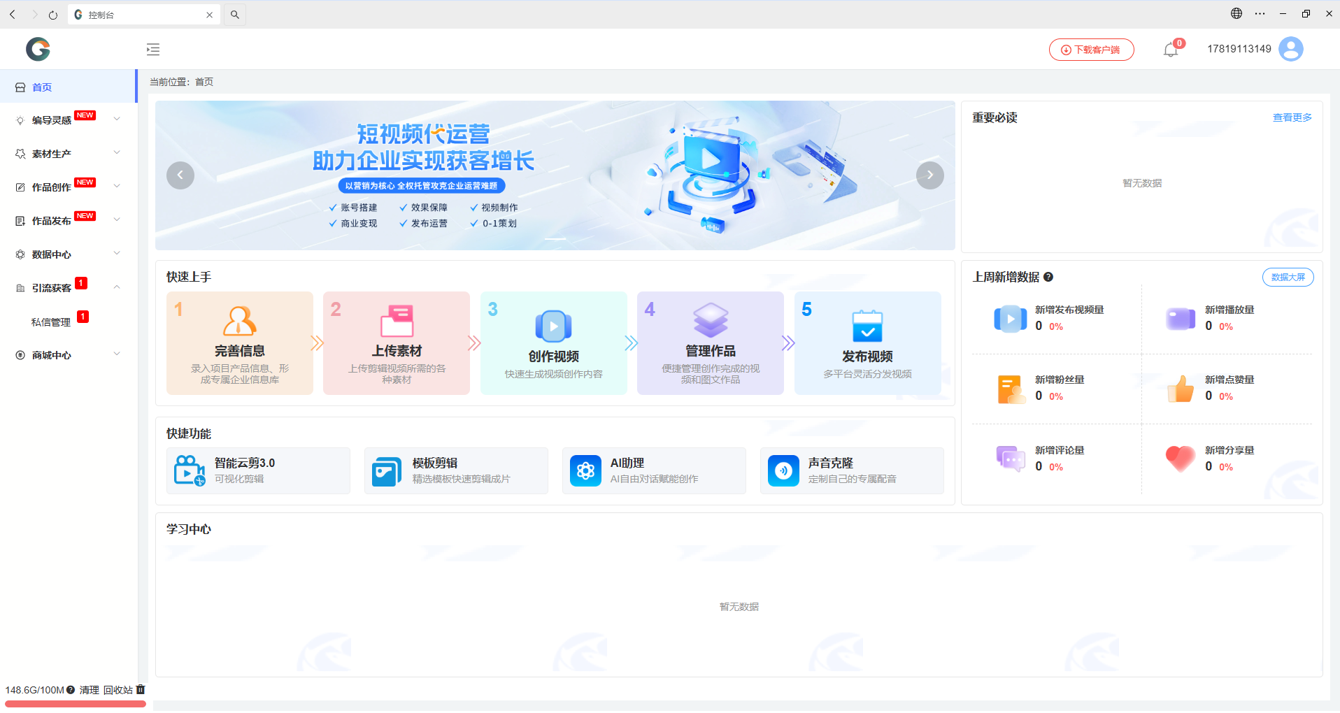Go to 首页 in the sidebar

[x=42, y=87]
